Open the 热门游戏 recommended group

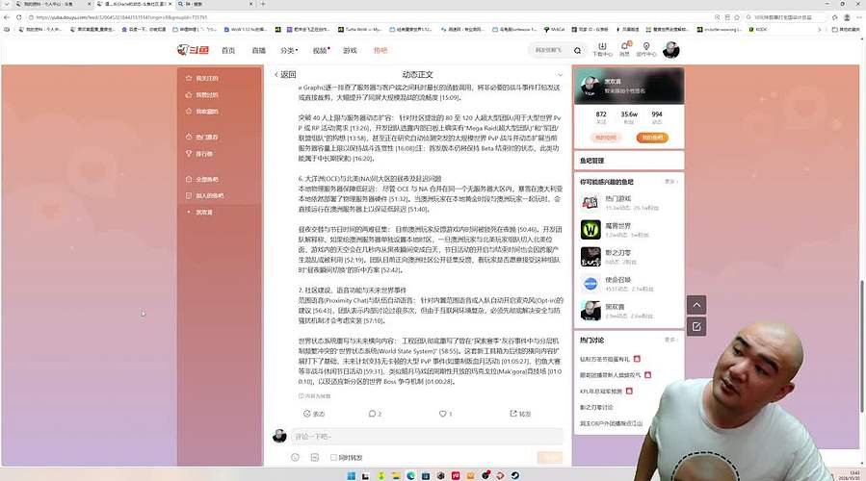click(628, 202)
